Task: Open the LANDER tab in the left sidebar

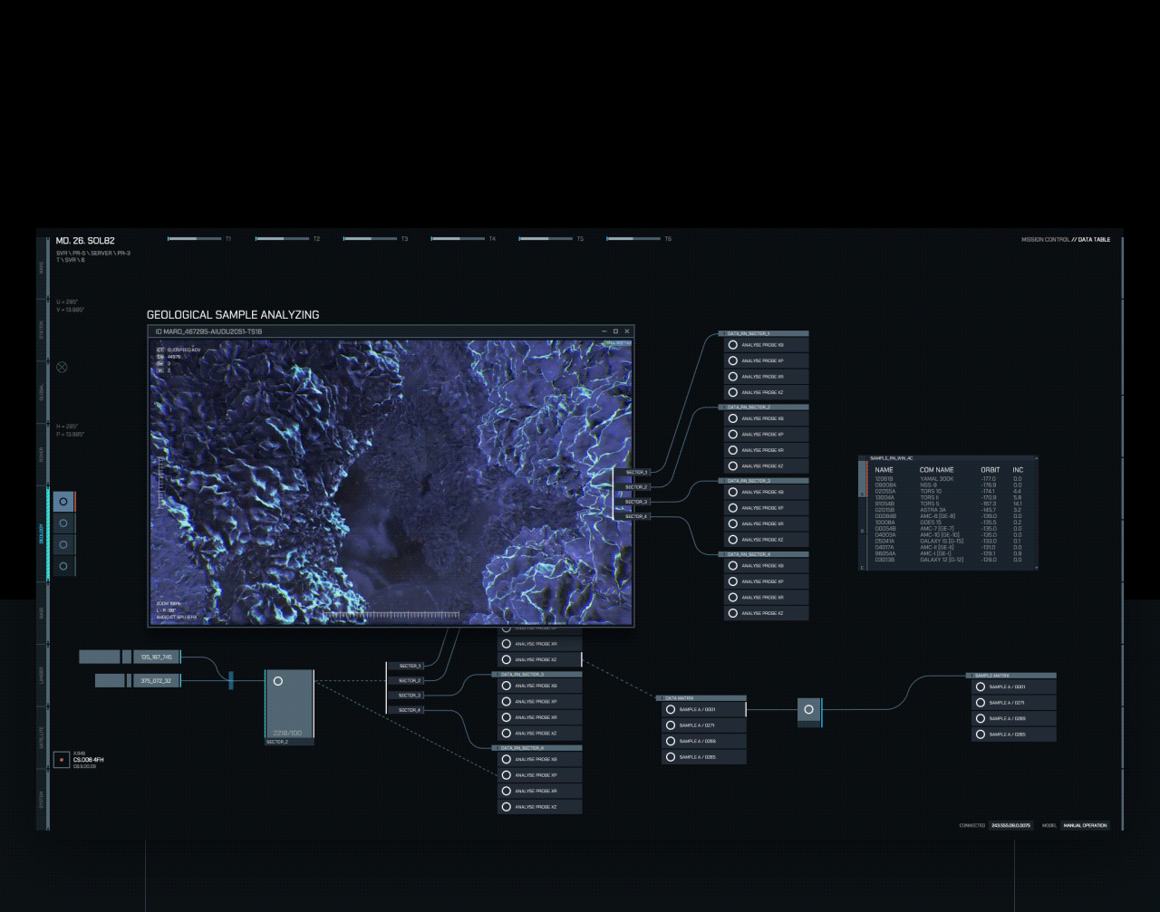Action: (41, 675)
